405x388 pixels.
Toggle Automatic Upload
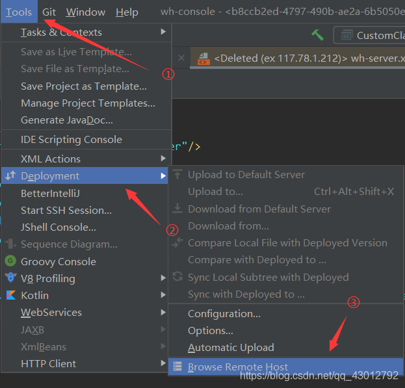pyautogui.click(x=285, y=348)
